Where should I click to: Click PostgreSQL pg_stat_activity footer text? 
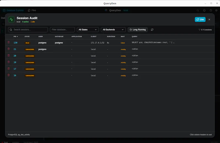tap(19, 134)
